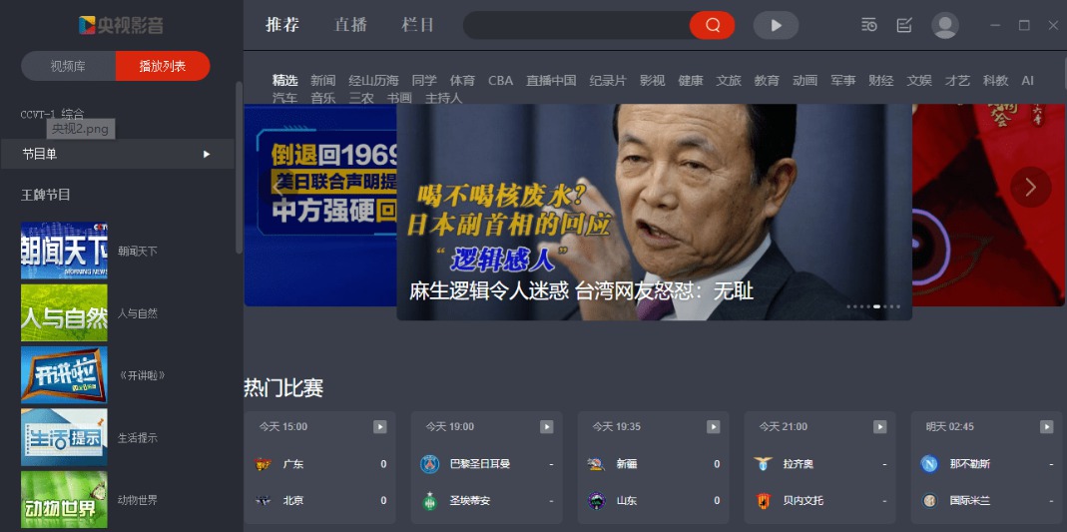1067x532 pixels.
Task: Play the 今天 21:00 拉齐奥 match
Action: pos(880,426)
